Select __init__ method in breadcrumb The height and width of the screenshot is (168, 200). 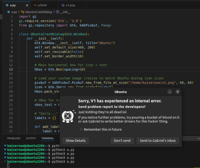[65, 12]
